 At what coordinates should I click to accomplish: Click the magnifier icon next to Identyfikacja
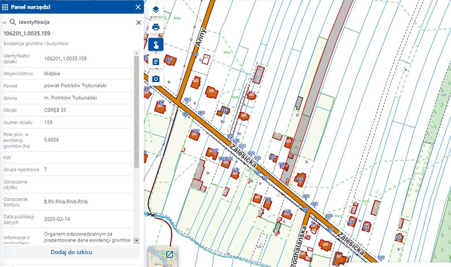(12, 23)
